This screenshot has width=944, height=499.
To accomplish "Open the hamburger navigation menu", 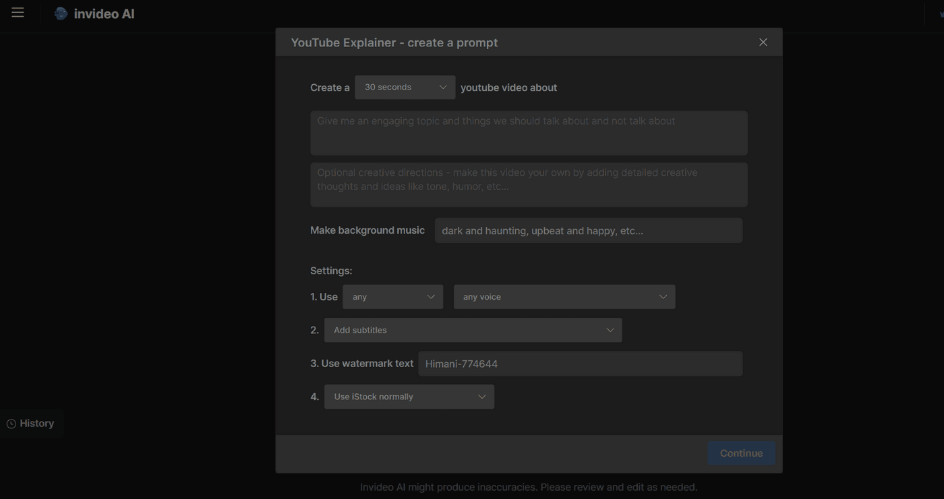I will click(x=18, y=11).
